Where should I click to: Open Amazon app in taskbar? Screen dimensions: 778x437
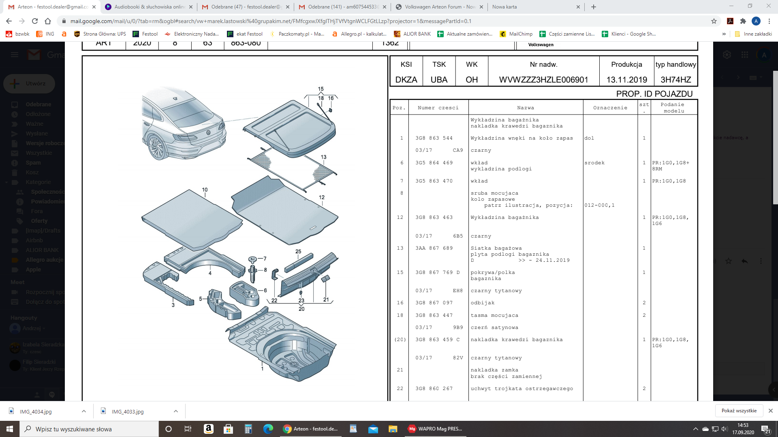(x=208, y=429)
